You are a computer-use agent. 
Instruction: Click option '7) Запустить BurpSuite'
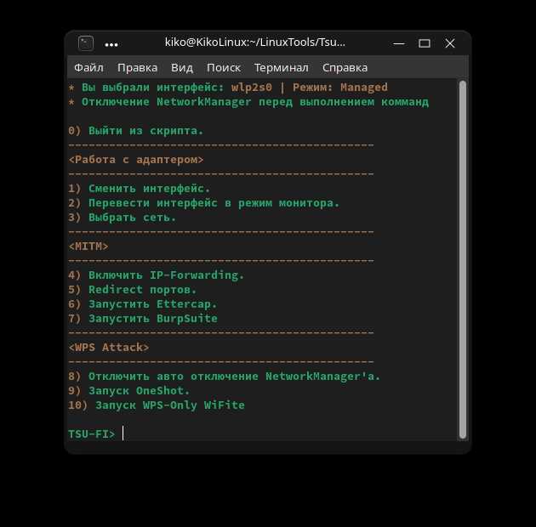coord(143,318)
